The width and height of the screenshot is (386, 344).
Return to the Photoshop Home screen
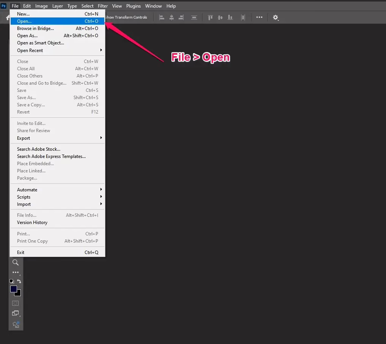pyautogui.click(x=8, y=17)
